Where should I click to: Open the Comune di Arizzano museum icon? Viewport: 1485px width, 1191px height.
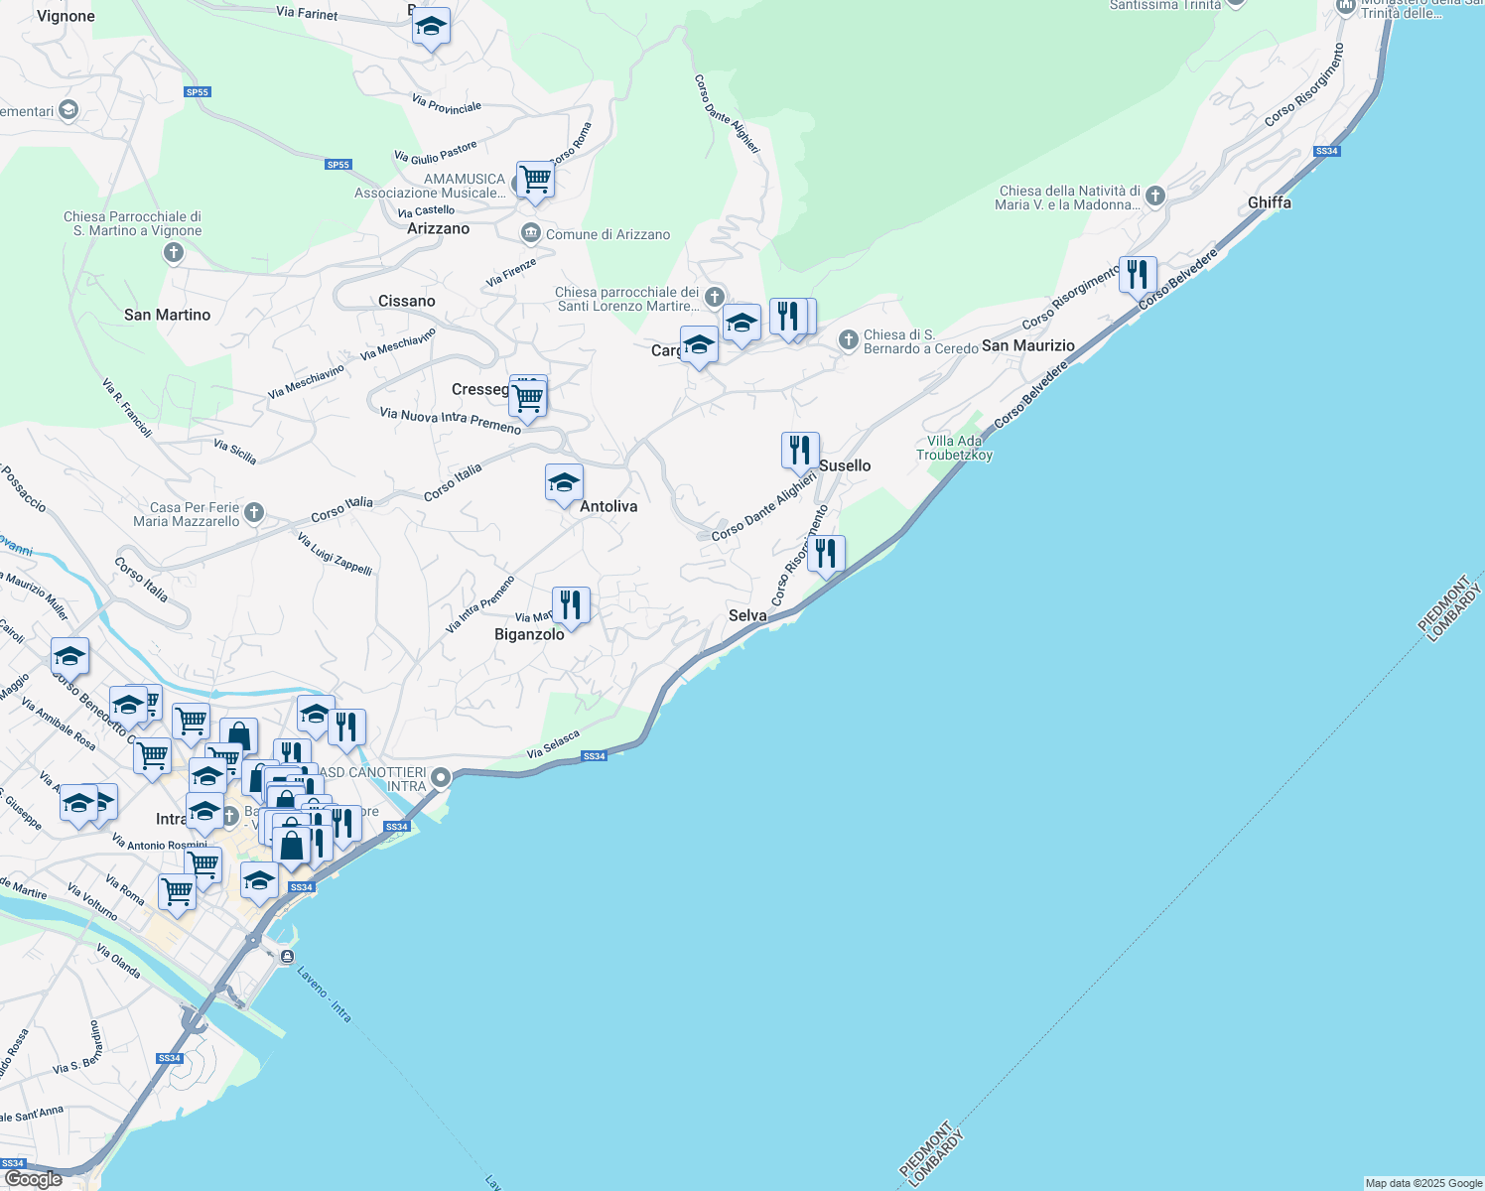[530, 234]
